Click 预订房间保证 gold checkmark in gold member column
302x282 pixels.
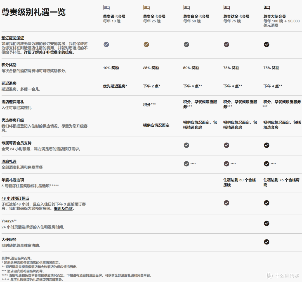[x=146, y=45]
